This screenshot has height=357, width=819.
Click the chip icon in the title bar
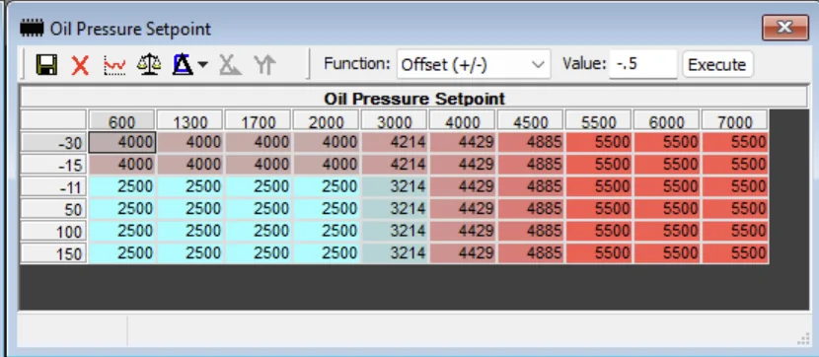[32, 28]
